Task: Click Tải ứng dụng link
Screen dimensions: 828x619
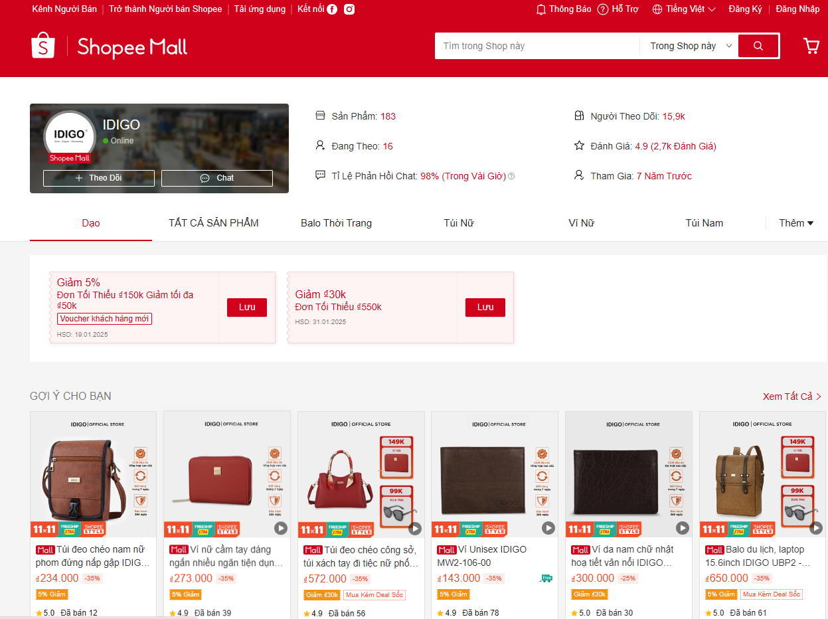Action: tap(260, 9)
